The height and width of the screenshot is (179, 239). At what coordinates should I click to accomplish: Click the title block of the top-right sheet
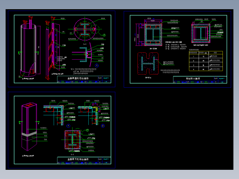[x=200, y=80]
